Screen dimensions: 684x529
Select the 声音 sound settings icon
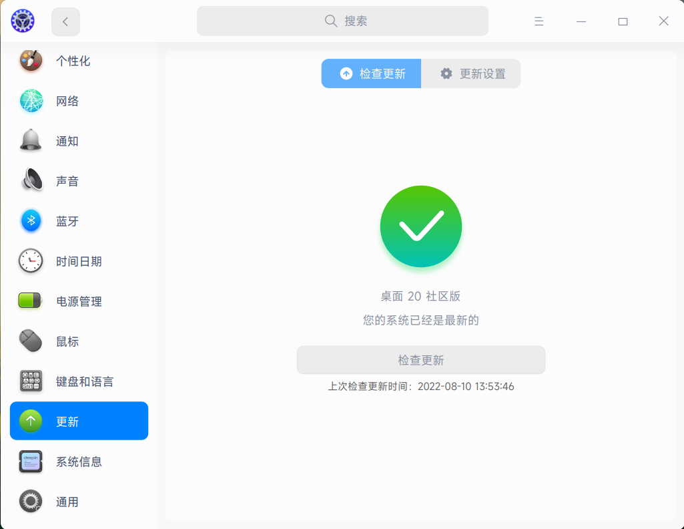click(31, 181)
